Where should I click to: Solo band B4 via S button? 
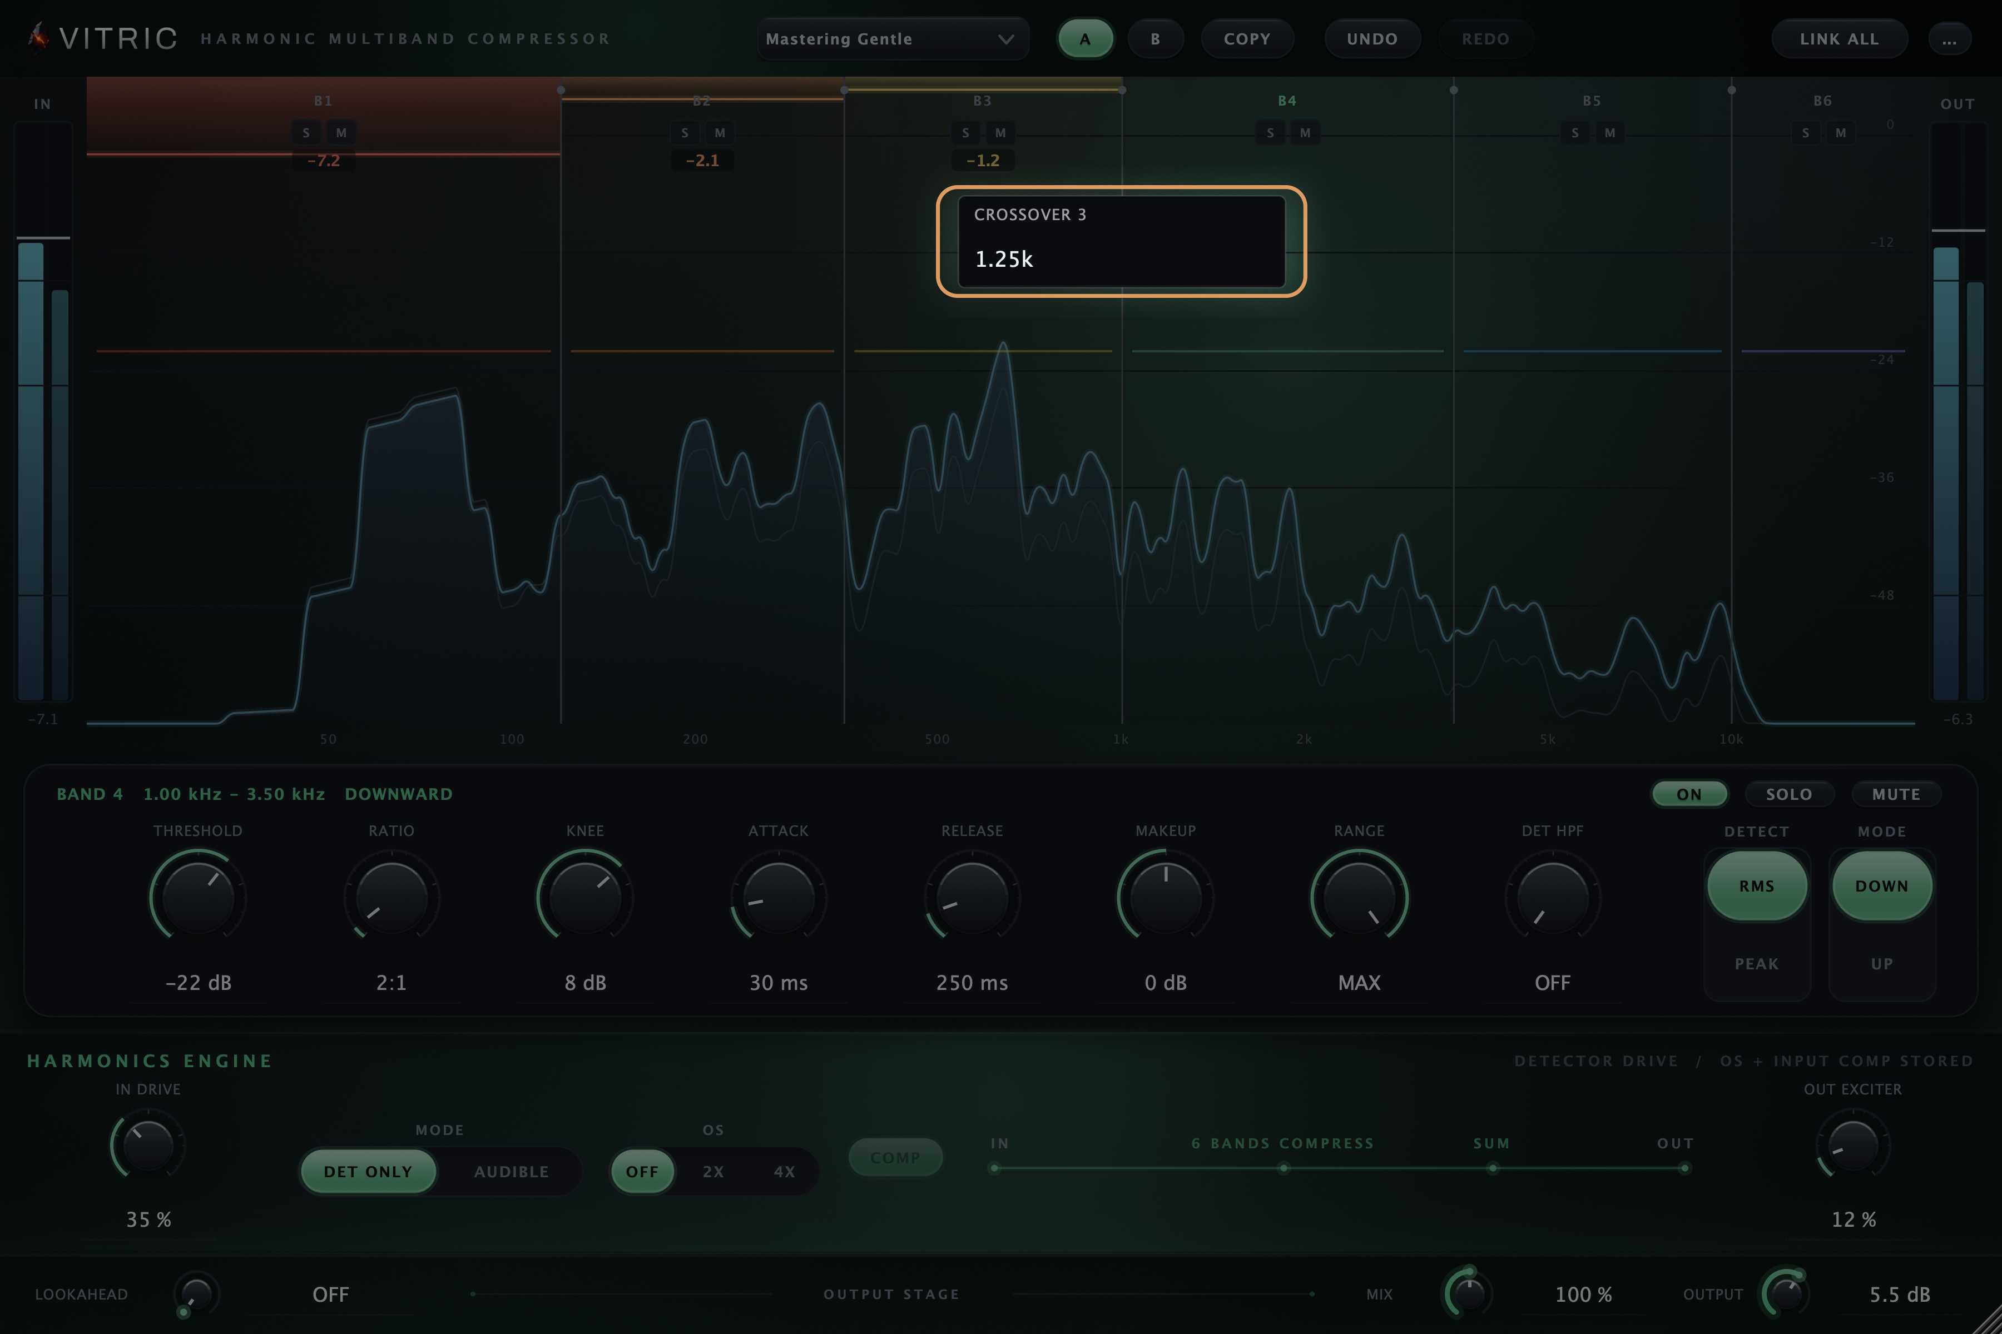(x=1270, y=133)
